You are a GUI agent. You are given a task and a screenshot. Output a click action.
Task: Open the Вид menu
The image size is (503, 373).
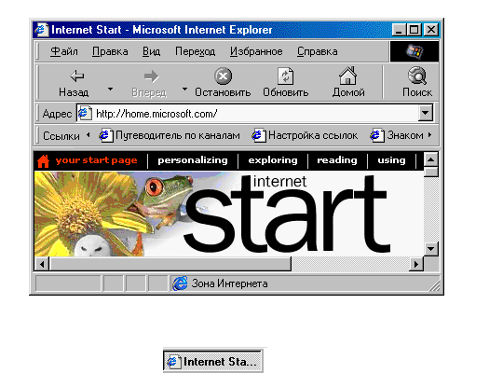click(x=151, y=51)
